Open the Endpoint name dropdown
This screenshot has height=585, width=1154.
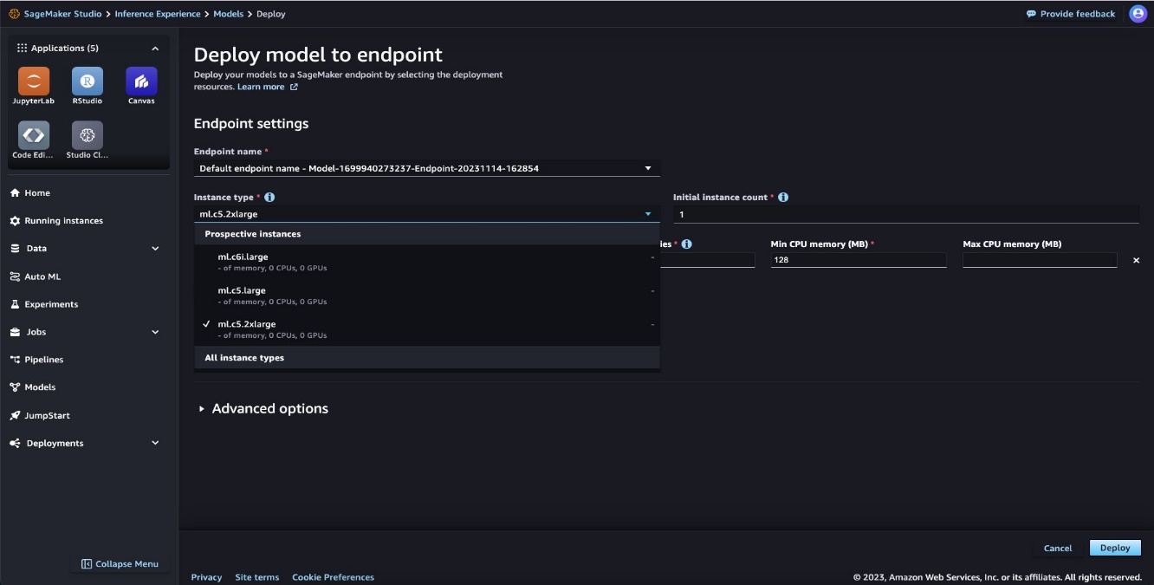click(427, 168)
